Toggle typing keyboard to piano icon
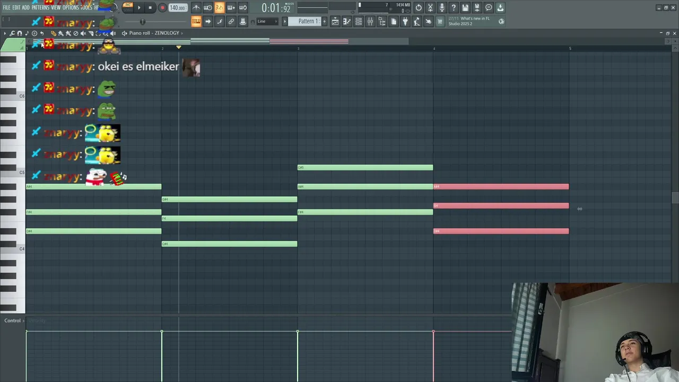679x382 pixels. tap(196, 21)
